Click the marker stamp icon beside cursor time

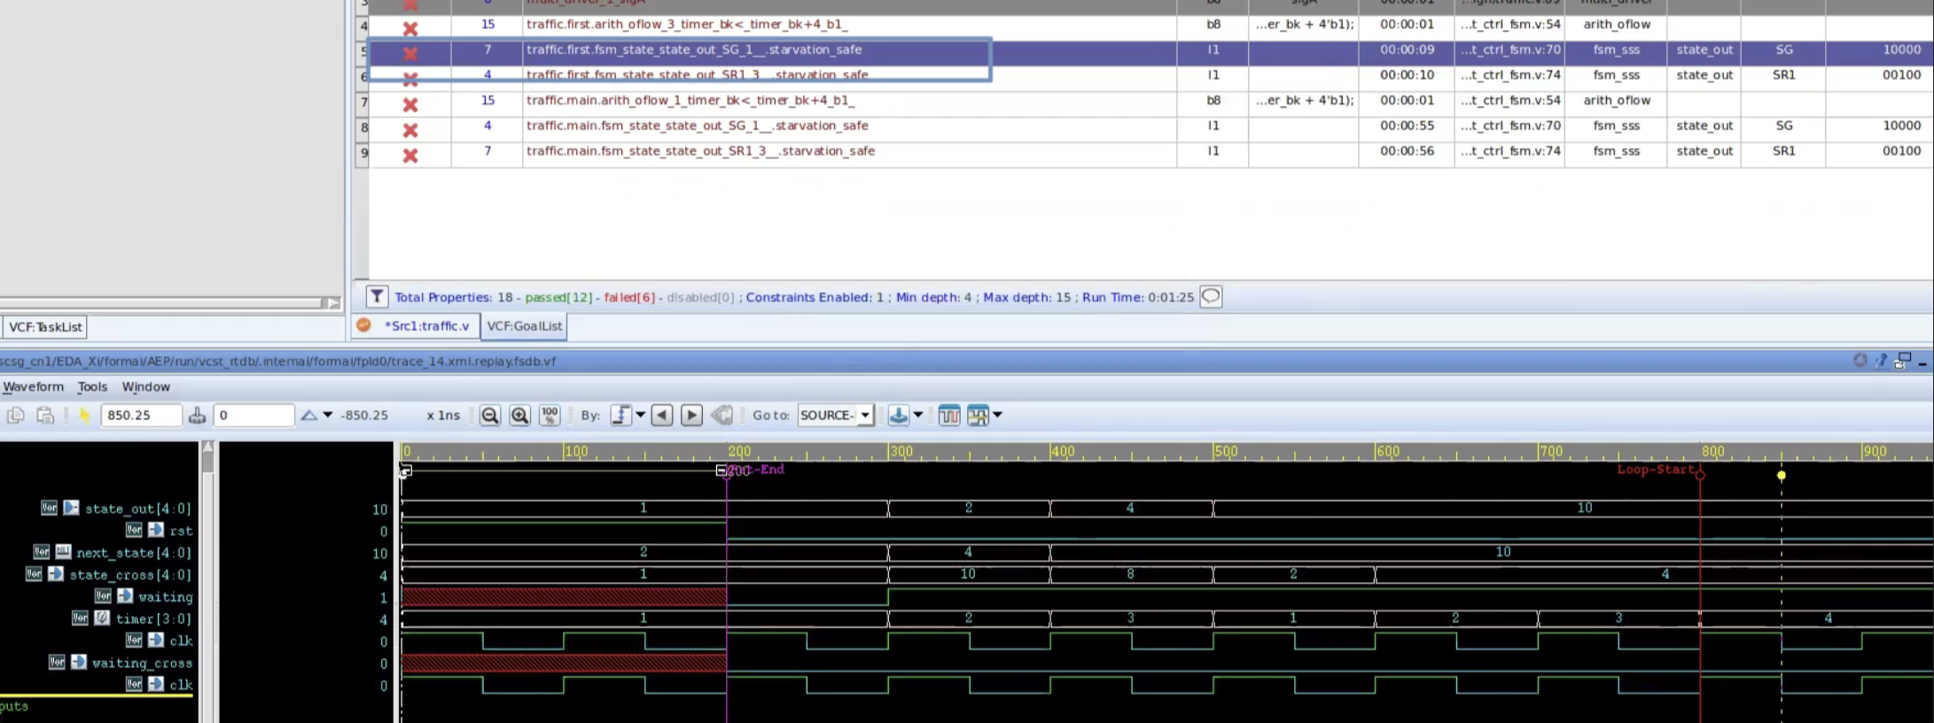(197, 415)
